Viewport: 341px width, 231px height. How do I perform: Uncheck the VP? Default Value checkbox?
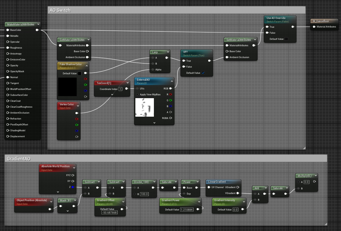pos(203,73)
